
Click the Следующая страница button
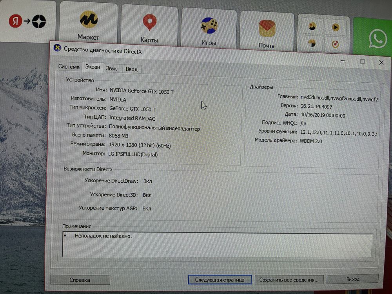coord(220,280)
